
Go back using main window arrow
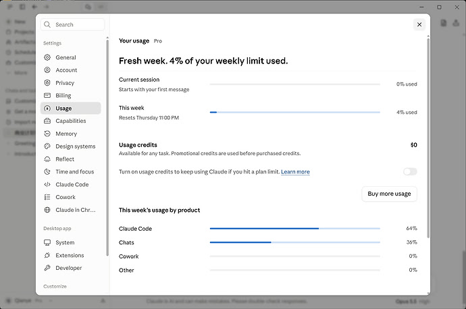click(x=34, y=7)
